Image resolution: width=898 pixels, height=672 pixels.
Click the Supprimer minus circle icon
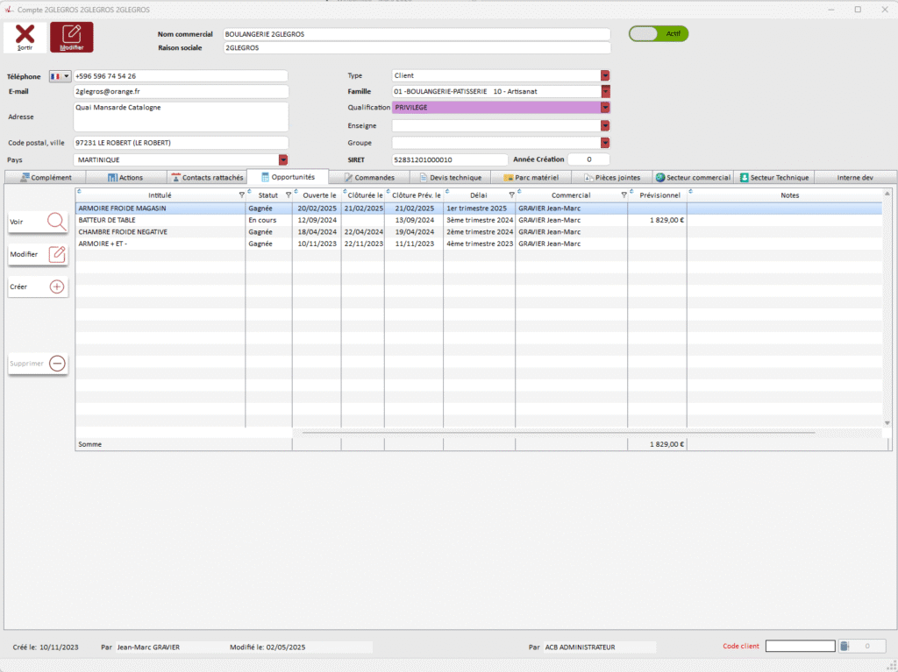[57, 363]
